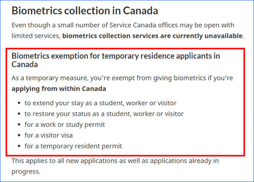This screenshot has height=182, width=254.
Task: Click the restore your status bullet item
Action: tap(104, 114)
